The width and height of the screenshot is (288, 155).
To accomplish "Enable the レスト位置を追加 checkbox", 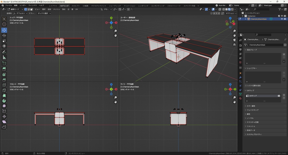I will pyautogui.click(x=246, y=85).
